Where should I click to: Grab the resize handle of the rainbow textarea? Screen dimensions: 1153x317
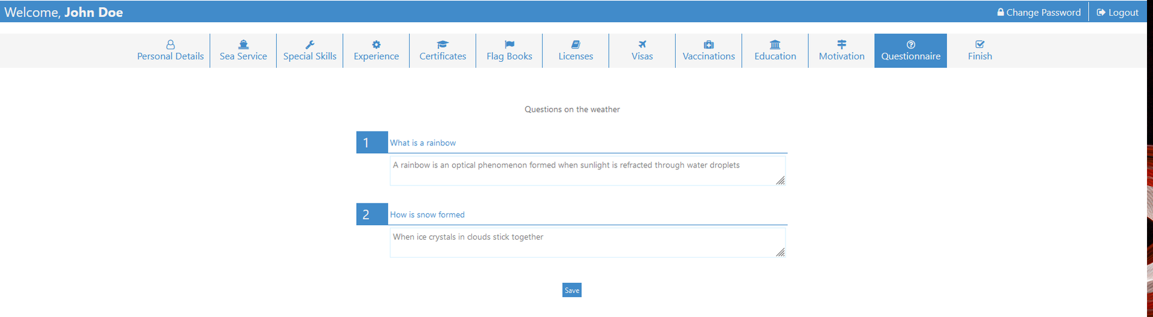(x=780, y=181)
